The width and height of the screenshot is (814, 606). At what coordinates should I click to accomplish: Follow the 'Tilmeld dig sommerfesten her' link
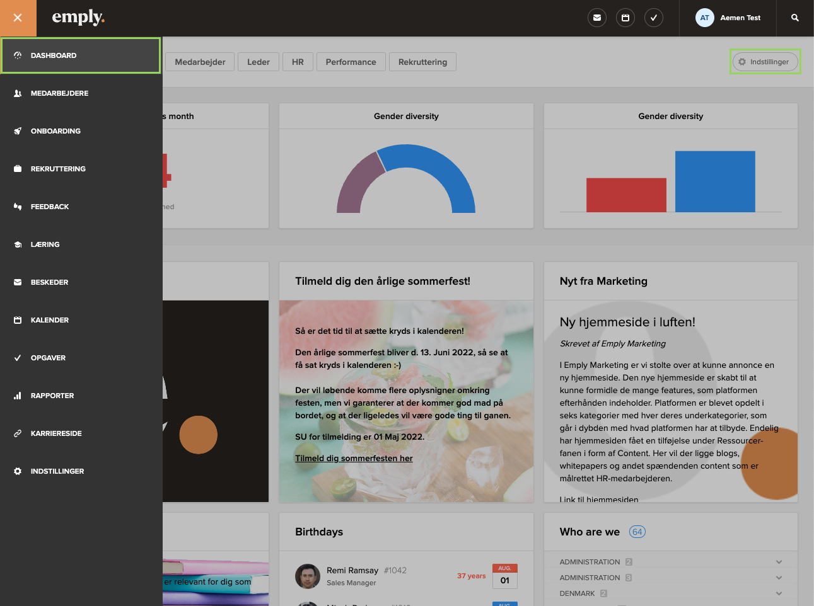[x=354, y=458]
